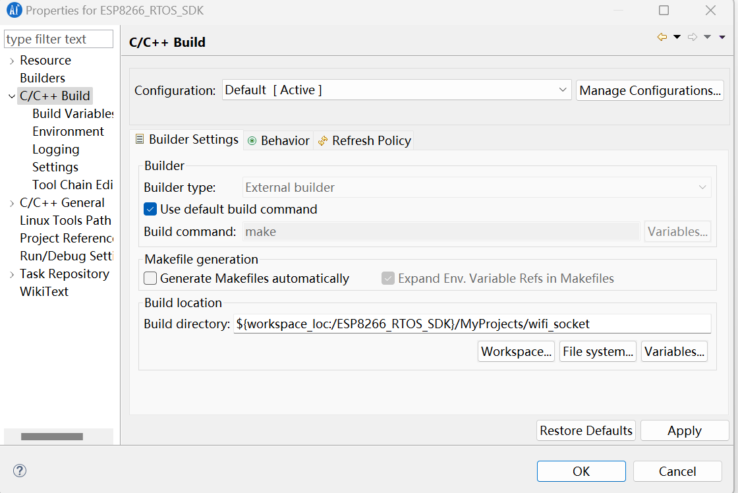The height and width of the screenshot is (493, 738).
Task: Select Builders in the tree
Action: [42, 78]
